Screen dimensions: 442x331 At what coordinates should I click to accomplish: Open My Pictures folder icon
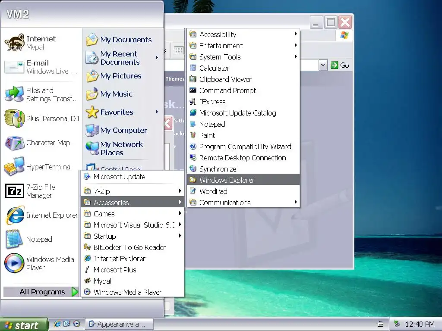pyautogui.click(x=92, y=76)
